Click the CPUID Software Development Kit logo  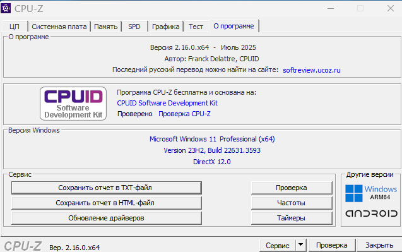coord(73,104)
